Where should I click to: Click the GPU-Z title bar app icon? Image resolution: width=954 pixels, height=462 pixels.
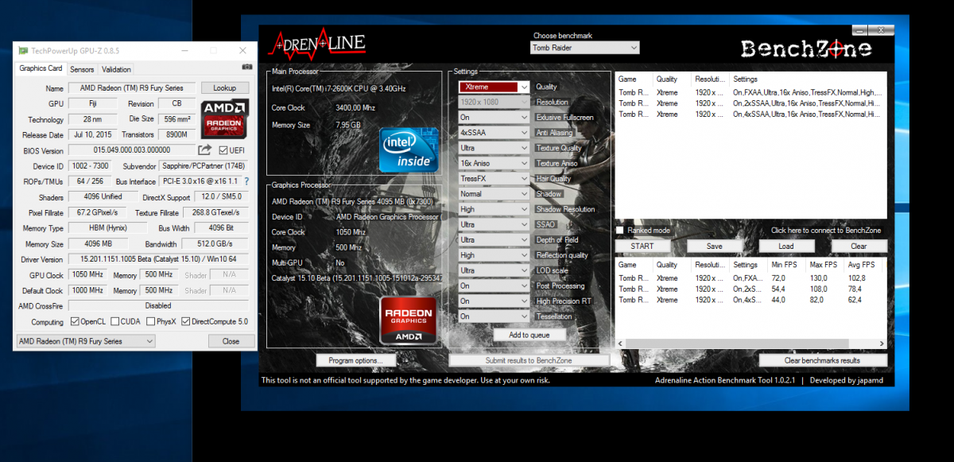tap(25, 50)
